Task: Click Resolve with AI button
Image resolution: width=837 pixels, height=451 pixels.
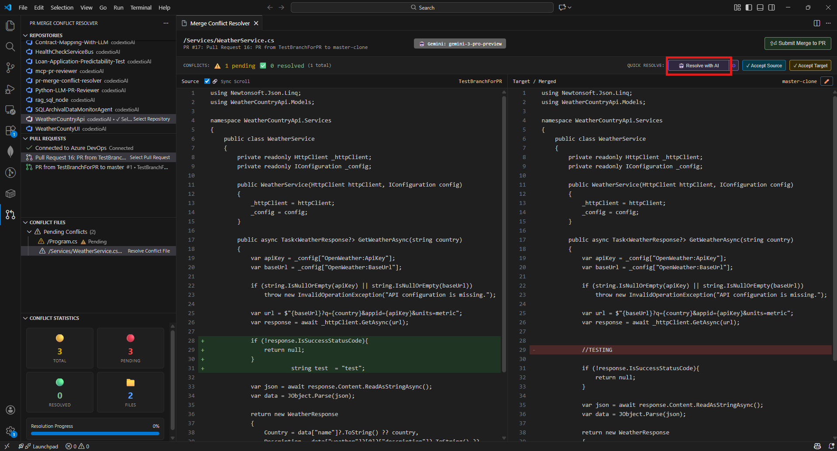Action: pyautogui.click(x=699, y=66)
